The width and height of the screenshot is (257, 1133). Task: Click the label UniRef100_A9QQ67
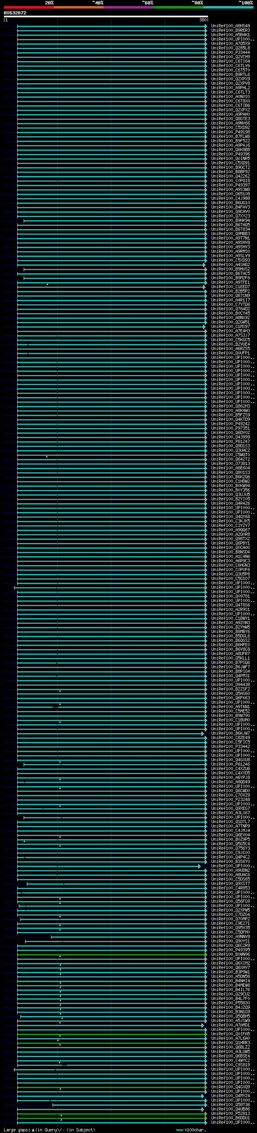coord(230,530)
